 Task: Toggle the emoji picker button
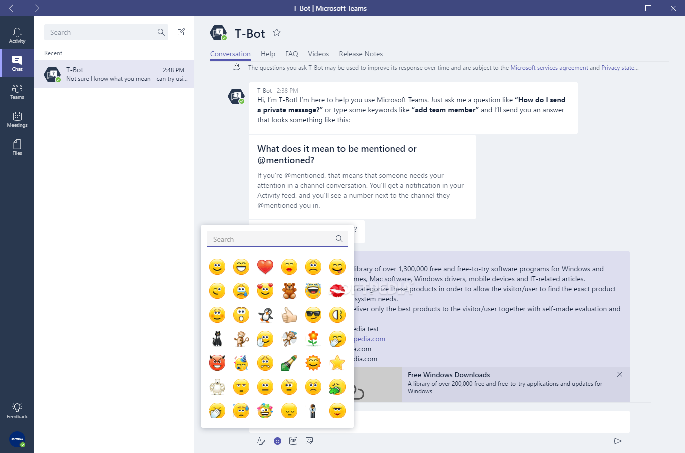point(278,441)
